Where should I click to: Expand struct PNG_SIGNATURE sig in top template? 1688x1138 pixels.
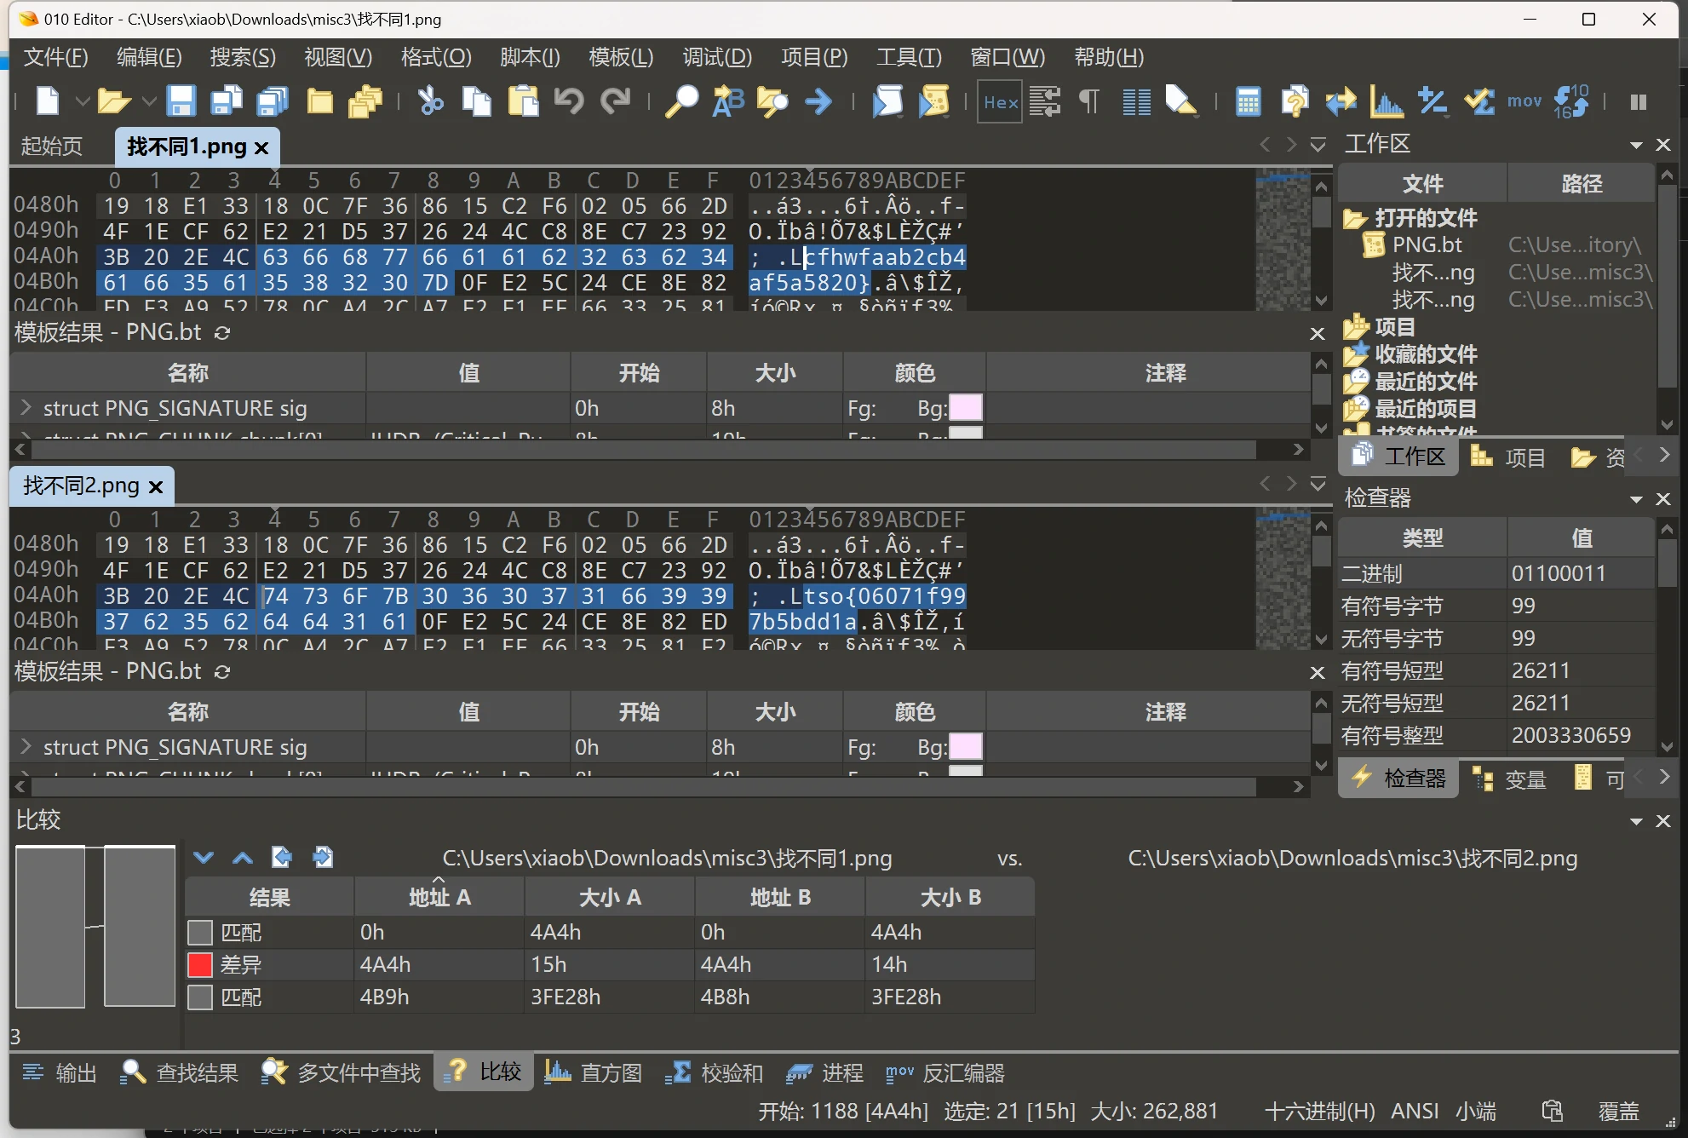[26, 408]
